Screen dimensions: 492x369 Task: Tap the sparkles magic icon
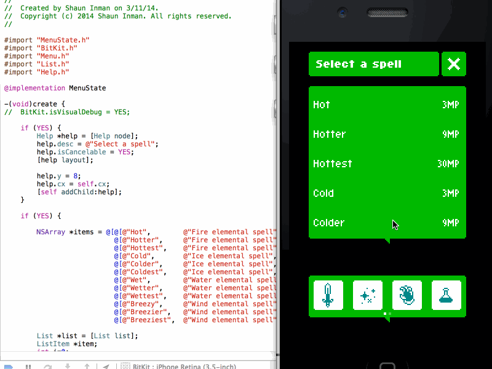coord(368,295)
